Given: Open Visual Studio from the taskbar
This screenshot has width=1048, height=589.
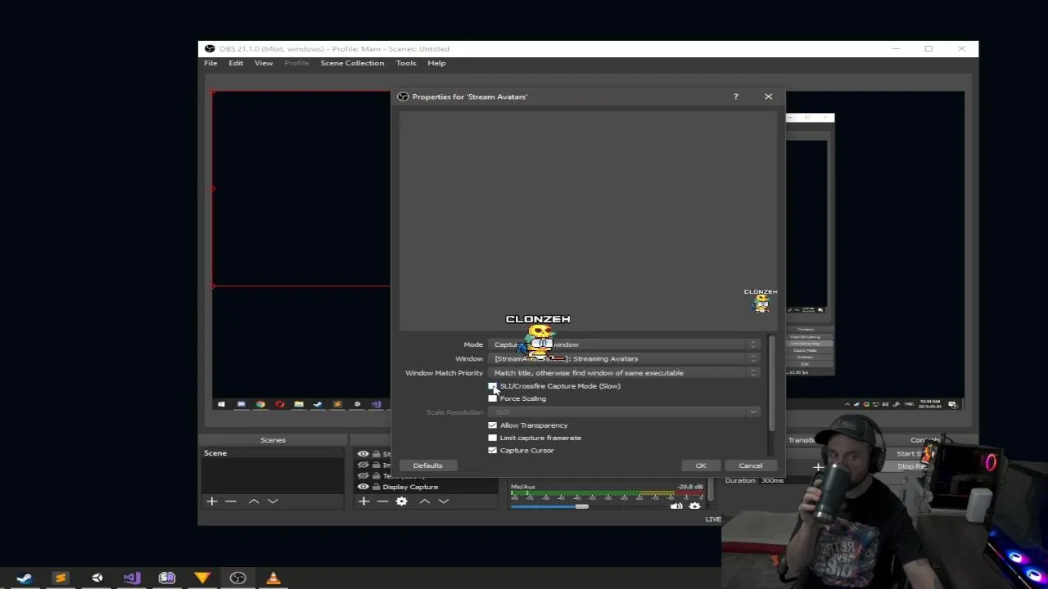Looking at the screenshot, I should click(x=132, y=578).
